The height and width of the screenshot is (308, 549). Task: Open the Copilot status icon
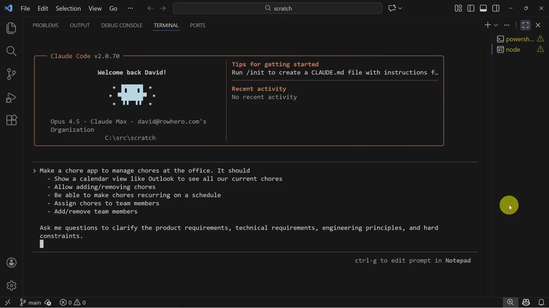(x=526, y=302)
